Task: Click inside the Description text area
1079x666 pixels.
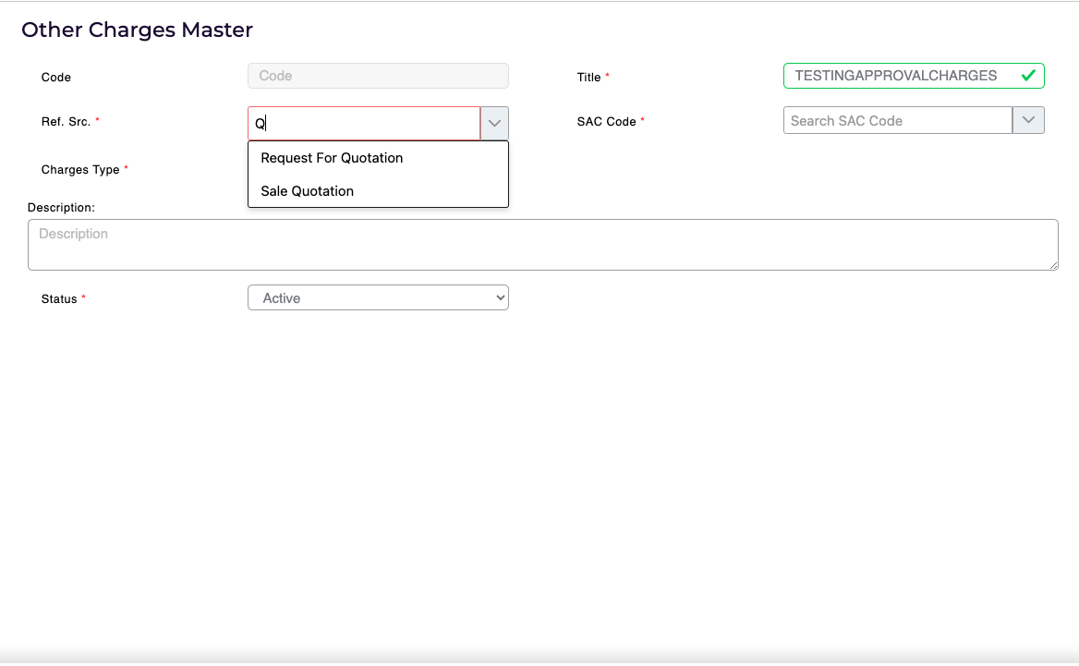Action: 542,245
